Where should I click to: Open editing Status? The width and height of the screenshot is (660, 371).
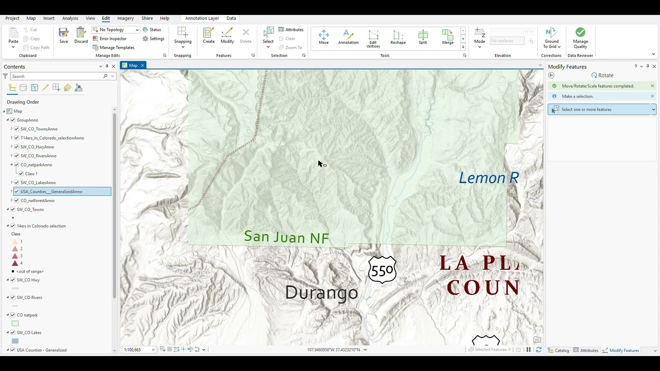click(152, 30)
